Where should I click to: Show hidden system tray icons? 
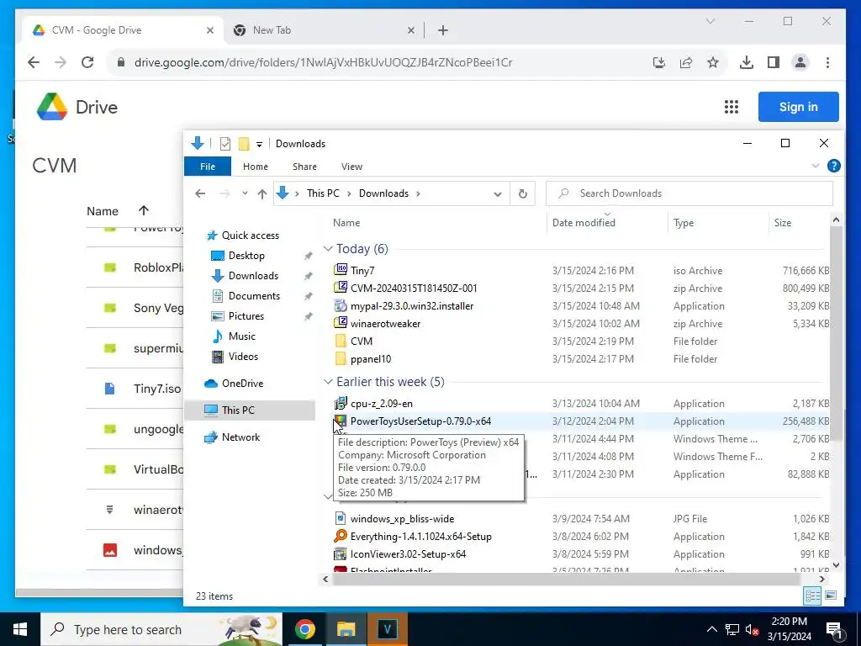pyautogui.click(x=711, y=629)
